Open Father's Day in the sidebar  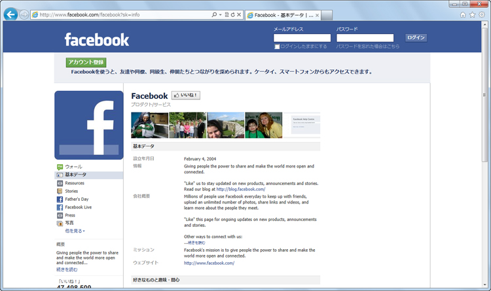tap(77, 199)
